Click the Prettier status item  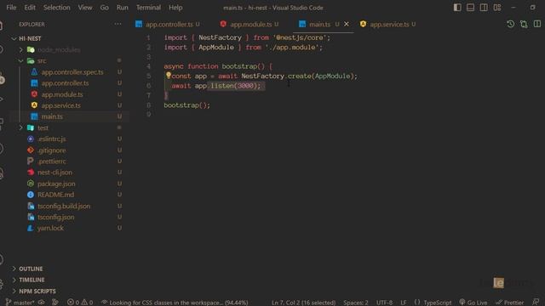coord(509,303)
